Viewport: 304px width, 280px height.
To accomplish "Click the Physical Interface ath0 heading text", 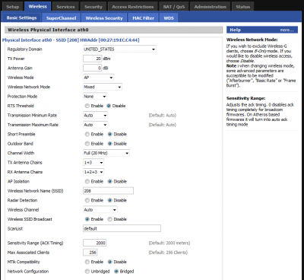I will point(71,40).
